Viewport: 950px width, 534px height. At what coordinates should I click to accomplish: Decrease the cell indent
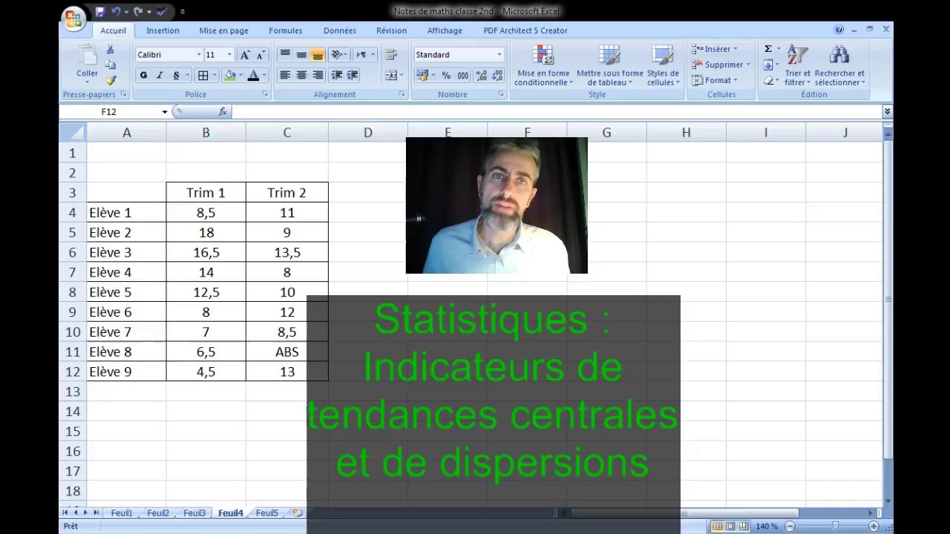coord(336,75)
